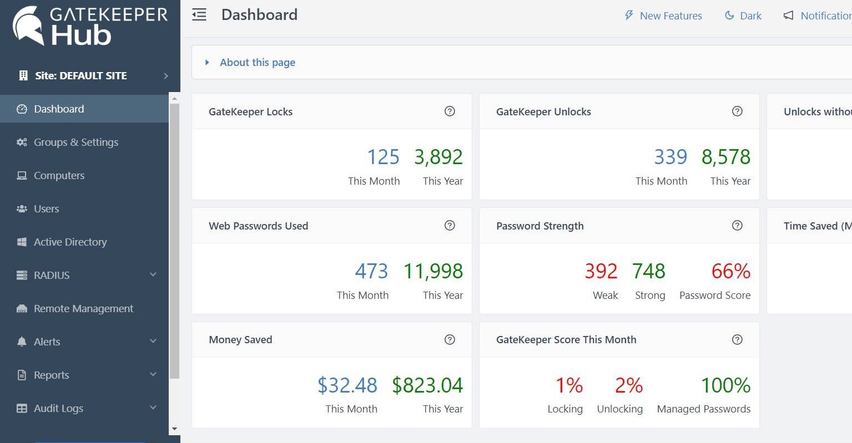Collapse the sidebar with the hamburger toggle

(199, 14)
